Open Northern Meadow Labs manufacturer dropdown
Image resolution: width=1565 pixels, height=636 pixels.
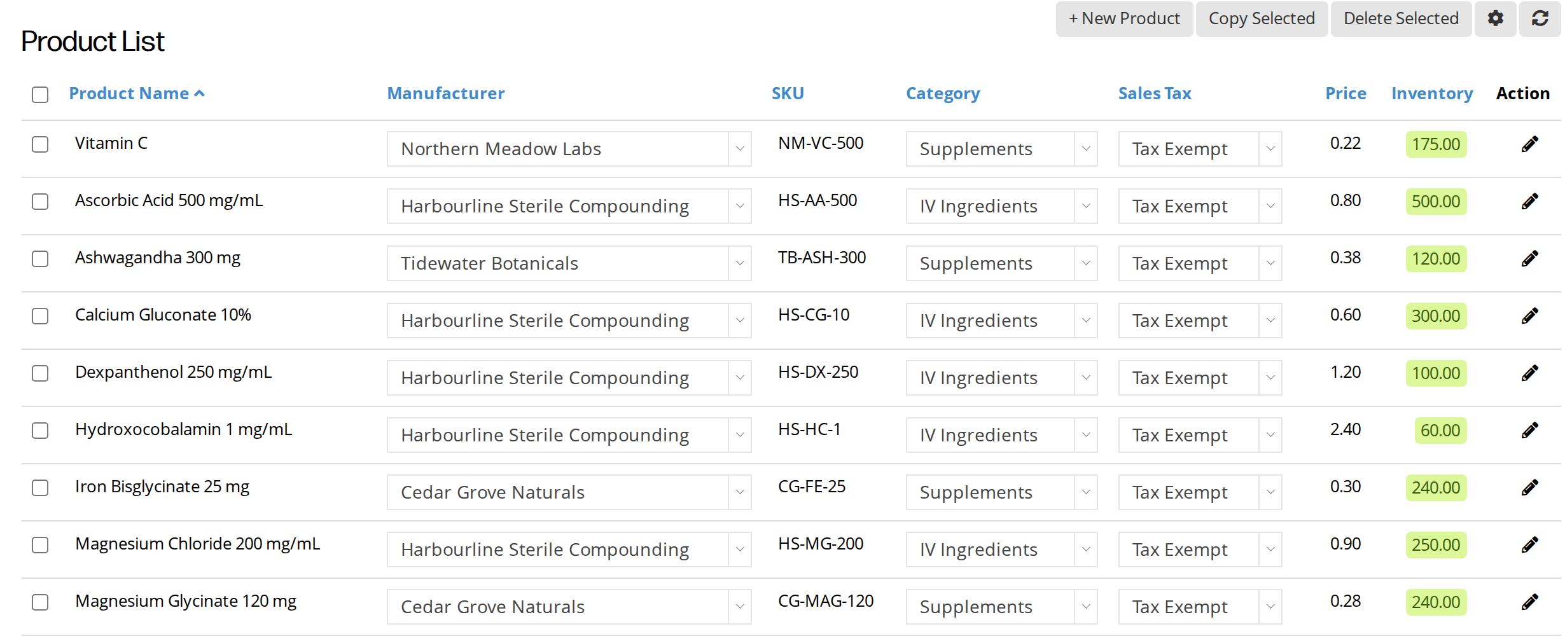pyautogui.click(x=569, y=149)
